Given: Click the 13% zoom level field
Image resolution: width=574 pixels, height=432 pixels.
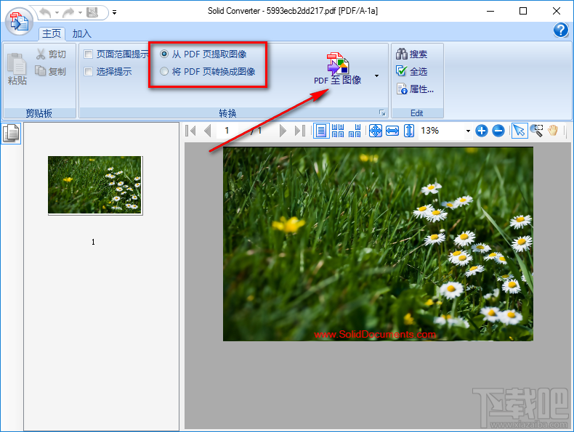Looking at the screenshot, I should pos(441,131).
